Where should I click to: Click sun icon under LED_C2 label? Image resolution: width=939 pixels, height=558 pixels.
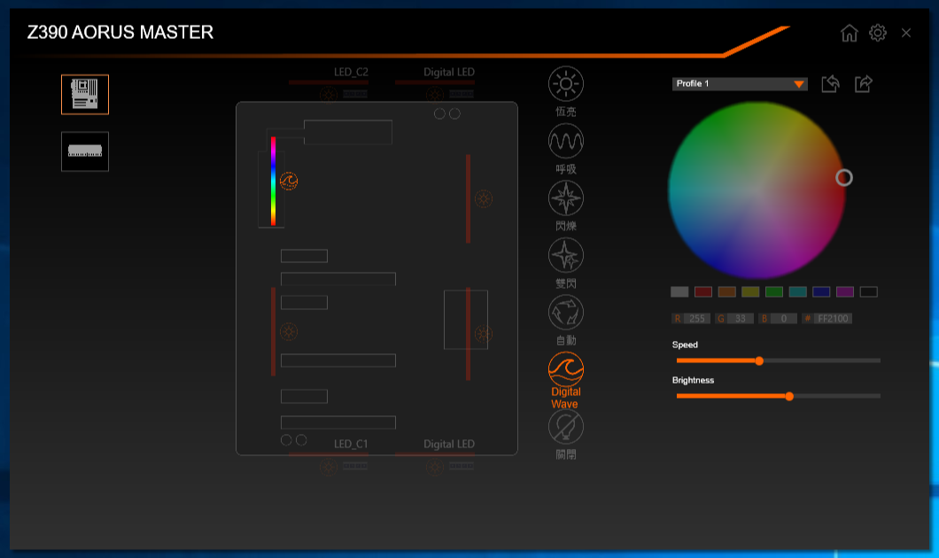328,95
